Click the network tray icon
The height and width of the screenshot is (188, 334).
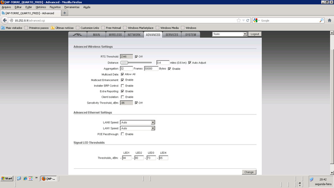coord(311,179)
